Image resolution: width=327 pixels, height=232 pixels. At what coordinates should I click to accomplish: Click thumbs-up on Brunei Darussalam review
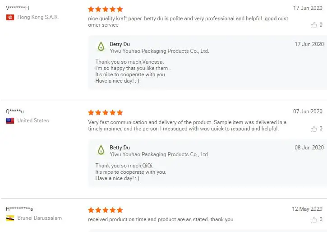tap(314, 220)
